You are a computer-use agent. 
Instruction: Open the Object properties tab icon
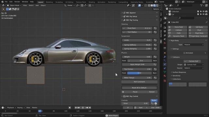click(165, 53)
